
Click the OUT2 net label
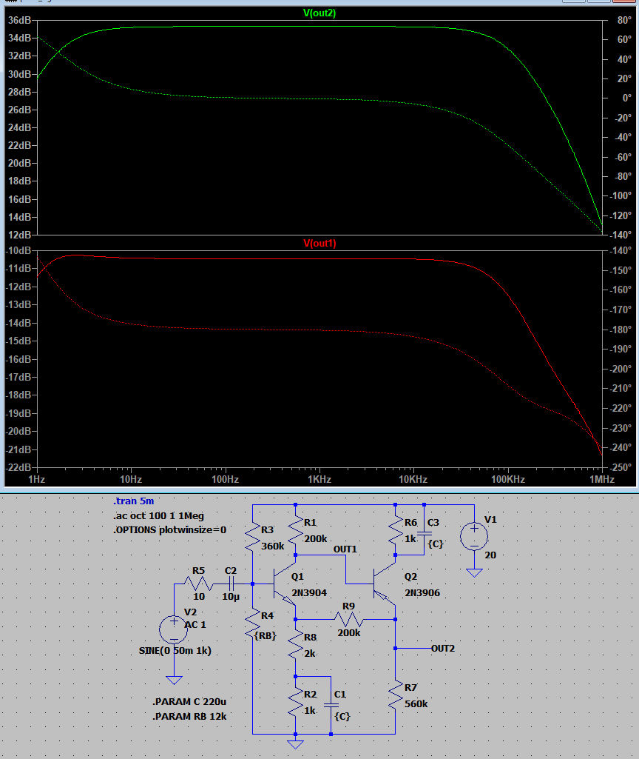coord(442,649)
